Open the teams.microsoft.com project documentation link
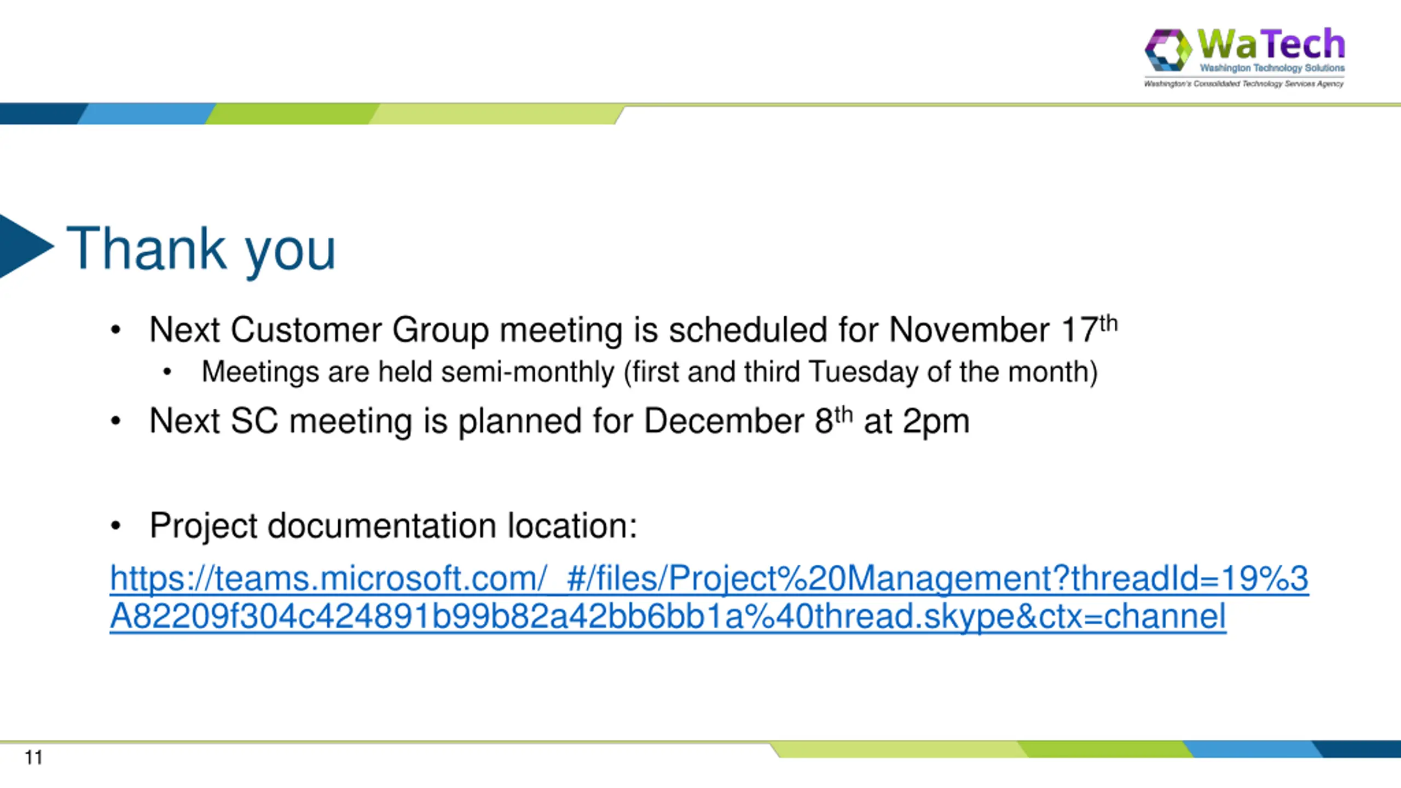Image resolution: width=1401 pixels, height=788 pixels. [709, 578]
